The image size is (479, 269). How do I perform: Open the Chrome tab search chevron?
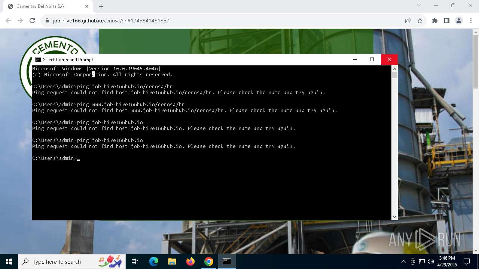coord(419,5)
